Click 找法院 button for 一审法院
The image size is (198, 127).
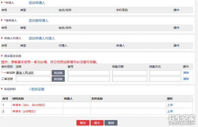coord(58,73)
